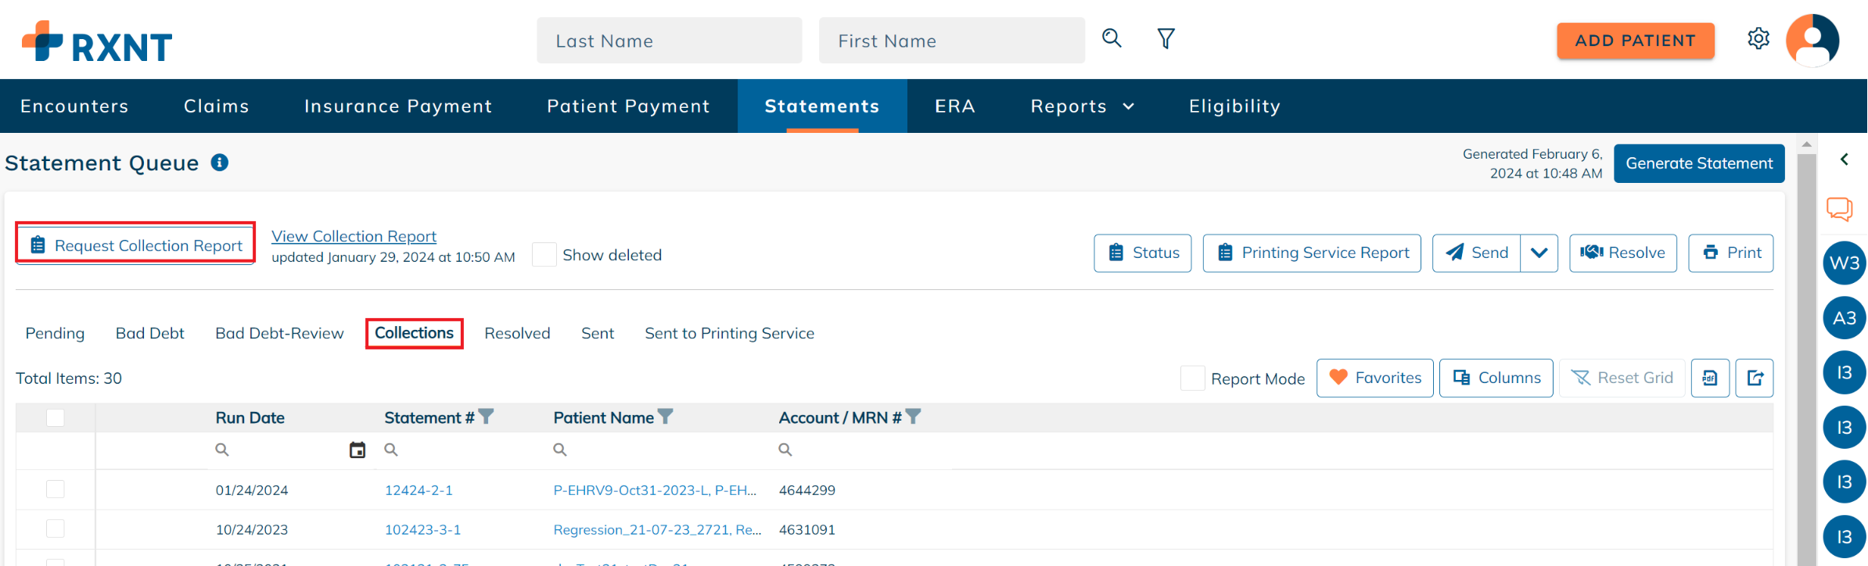
Task: Check the select-all header checkbox
Action: pyautogui.click(x=56, y=417)
